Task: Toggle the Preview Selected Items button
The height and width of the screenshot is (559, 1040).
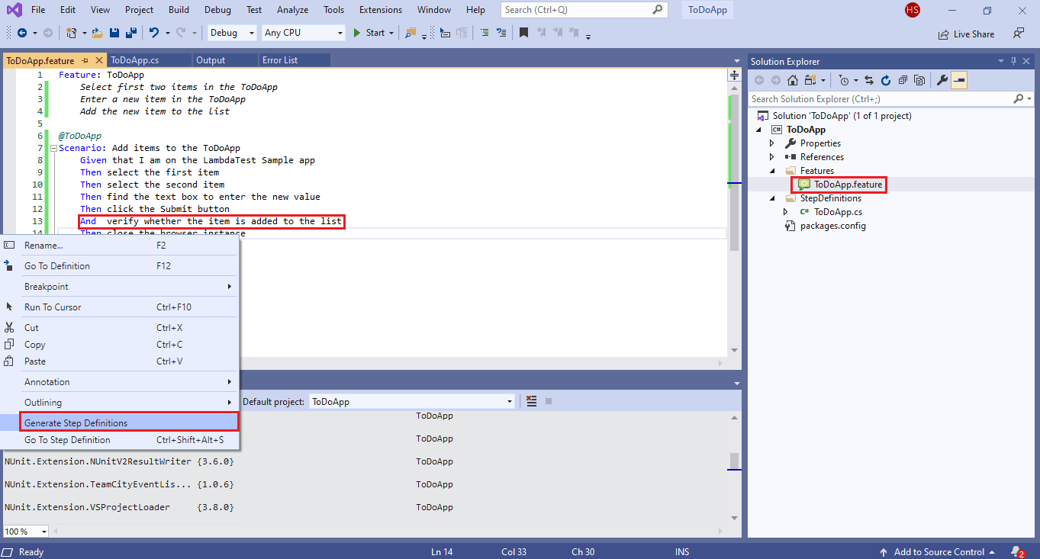Action: pyautogui.click(x=959, y=80)
